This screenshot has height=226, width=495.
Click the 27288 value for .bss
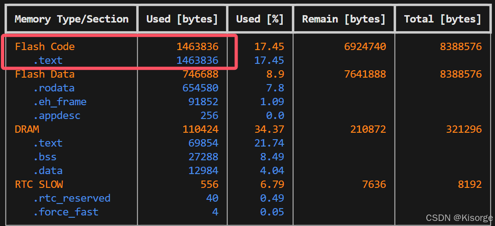[x=204, y=157]
